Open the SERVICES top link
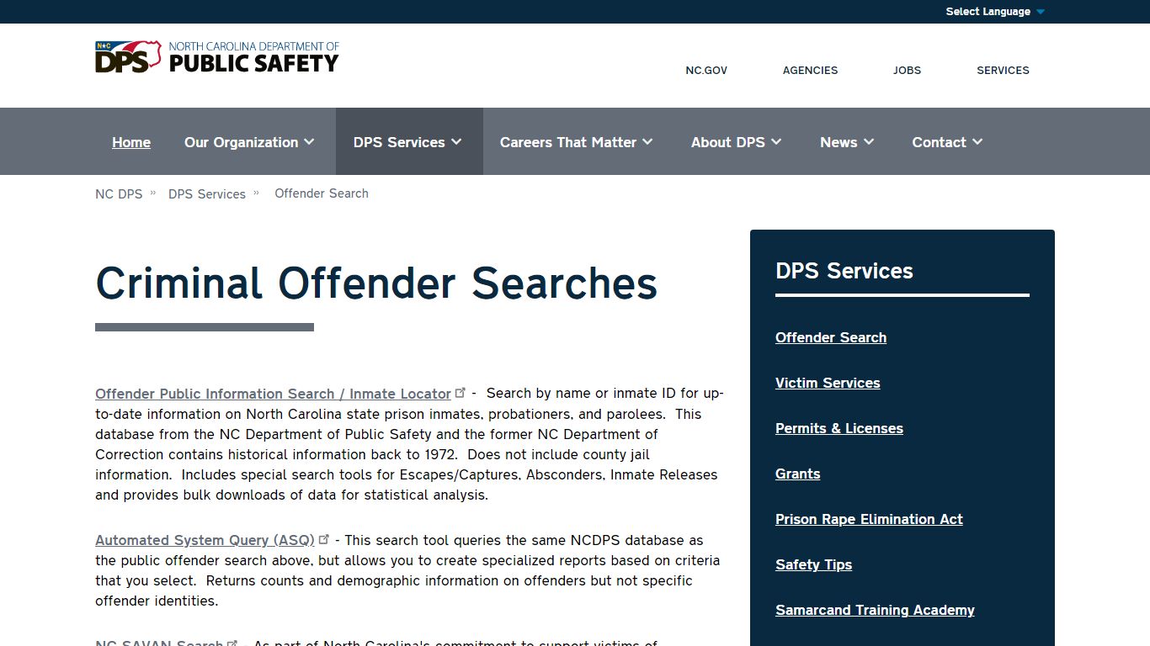The width and height of the screenshot is (1150, 646). [x=1003, y=71]
